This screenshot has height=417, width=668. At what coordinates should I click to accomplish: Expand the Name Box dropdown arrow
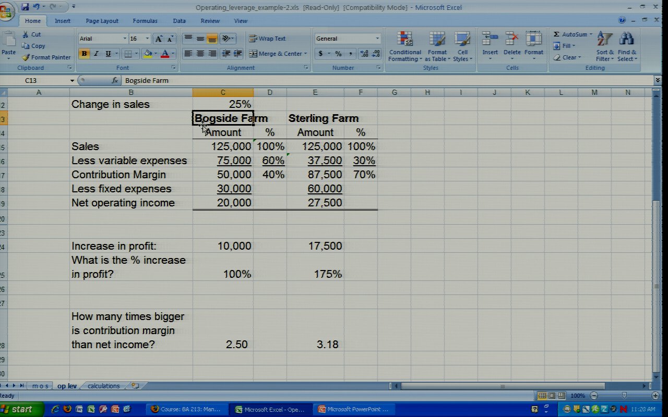coord(72,81)
